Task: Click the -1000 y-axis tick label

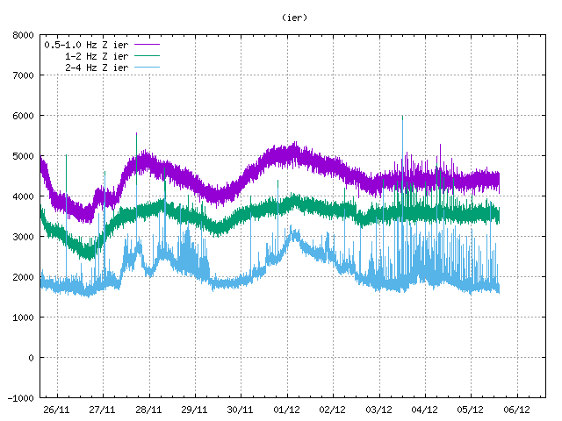Action: tap(20, 398)
